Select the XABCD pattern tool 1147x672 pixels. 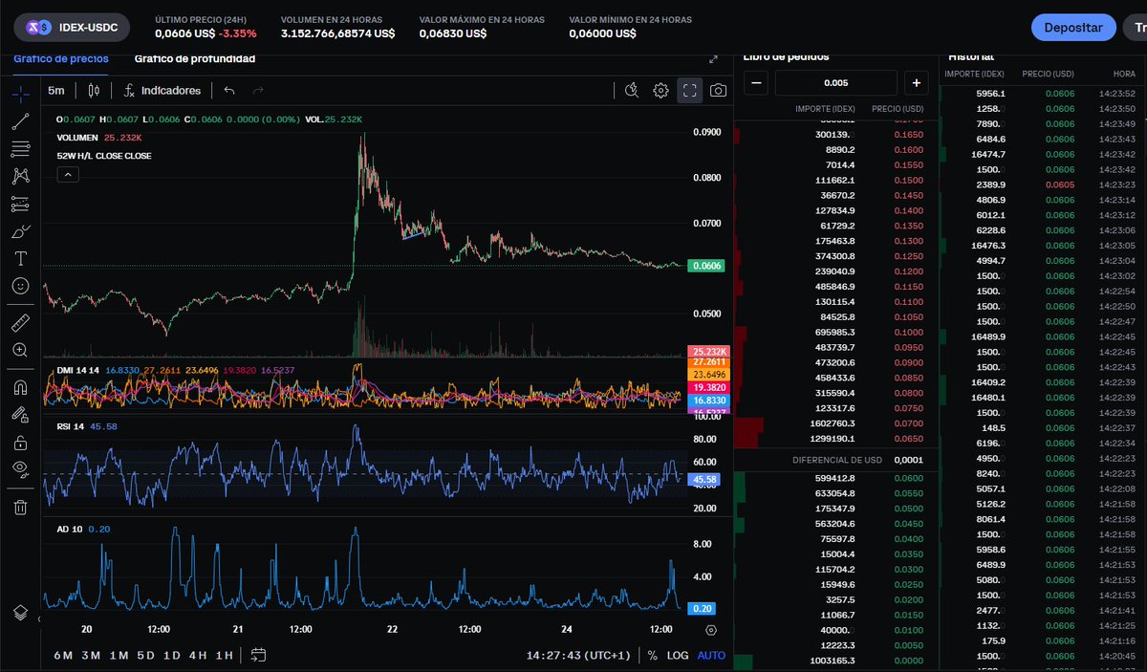click(20, 176)
